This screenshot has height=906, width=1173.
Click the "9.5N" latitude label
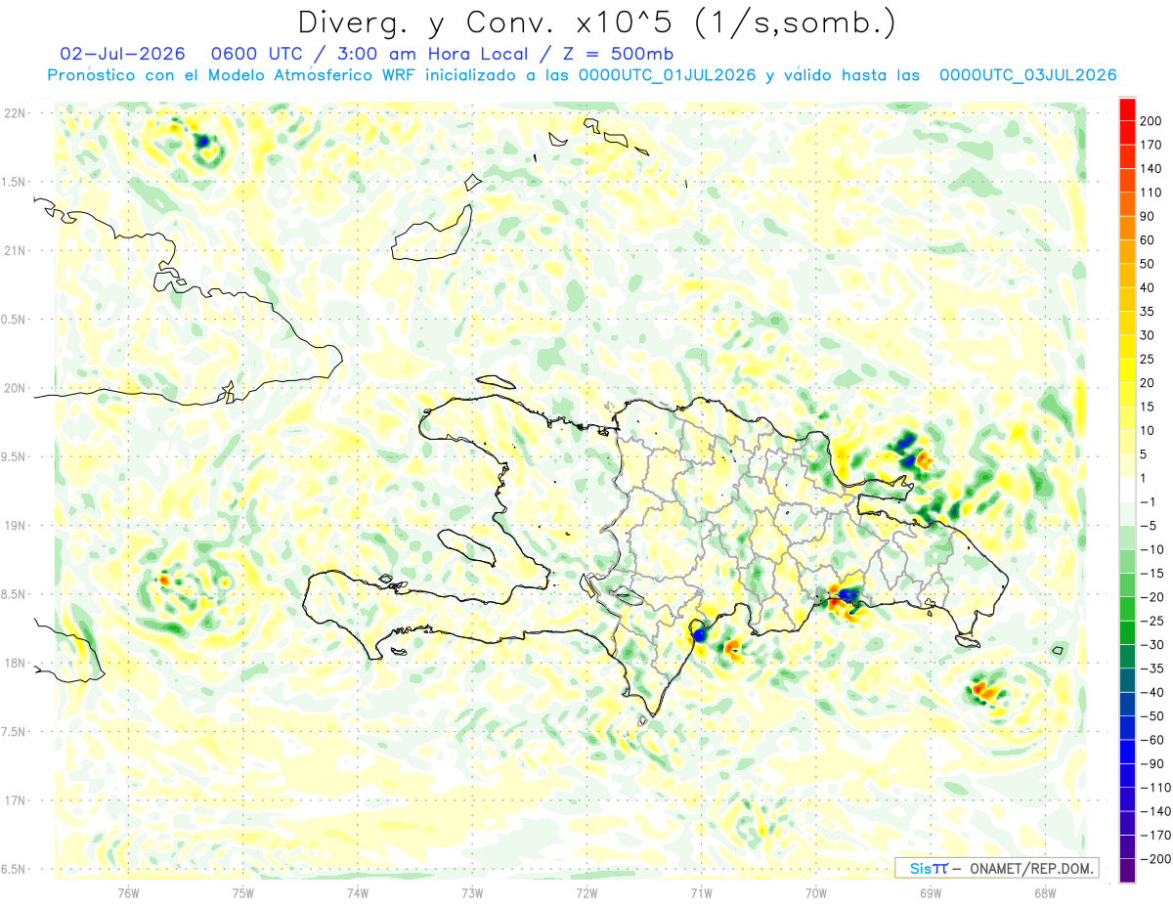tap(13, 456)
